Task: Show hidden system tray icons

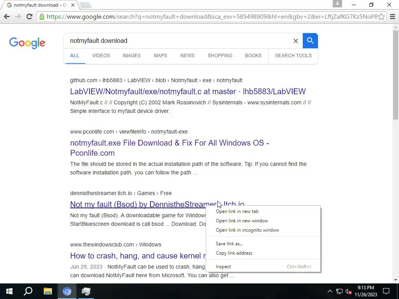Action: (x=330, y=291)
